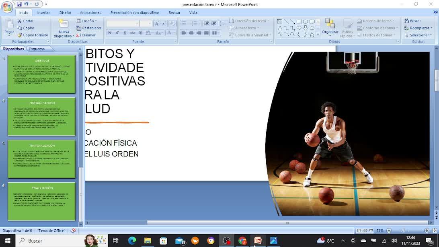This screenshot has width=439, height=247.
Task: Toggle strikethrough (abc) formatting
Action: tap(132, 33)
